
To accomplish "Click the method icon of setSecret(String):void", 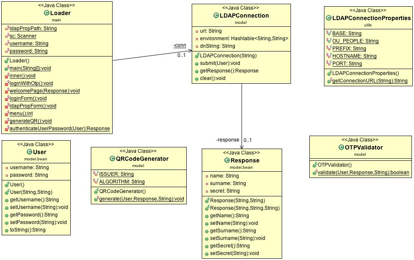I will 207,254.
